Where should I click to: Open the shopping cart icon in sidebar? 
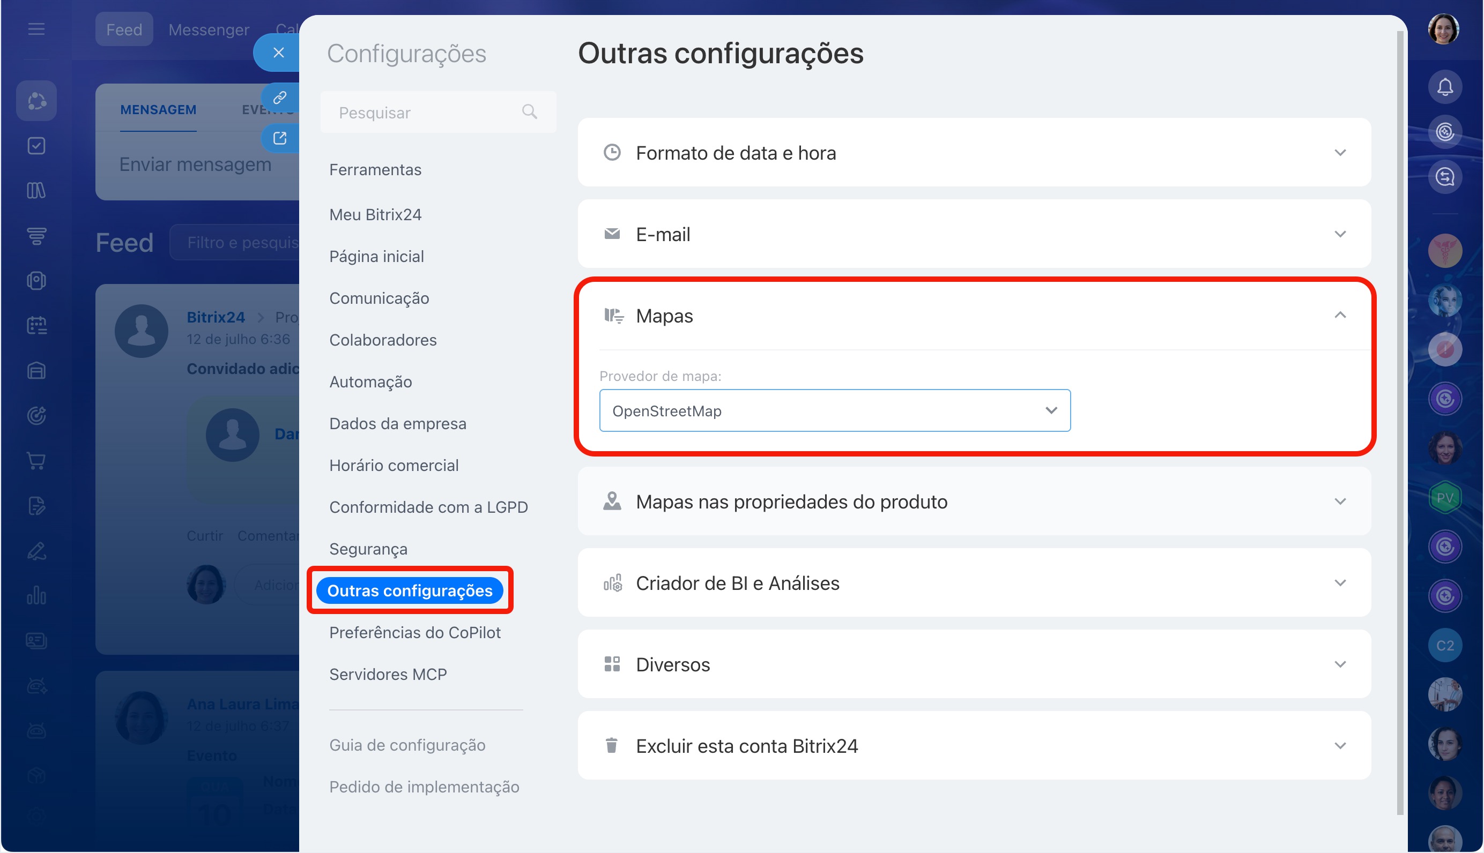pyautogui.click(x=36, y=461)
